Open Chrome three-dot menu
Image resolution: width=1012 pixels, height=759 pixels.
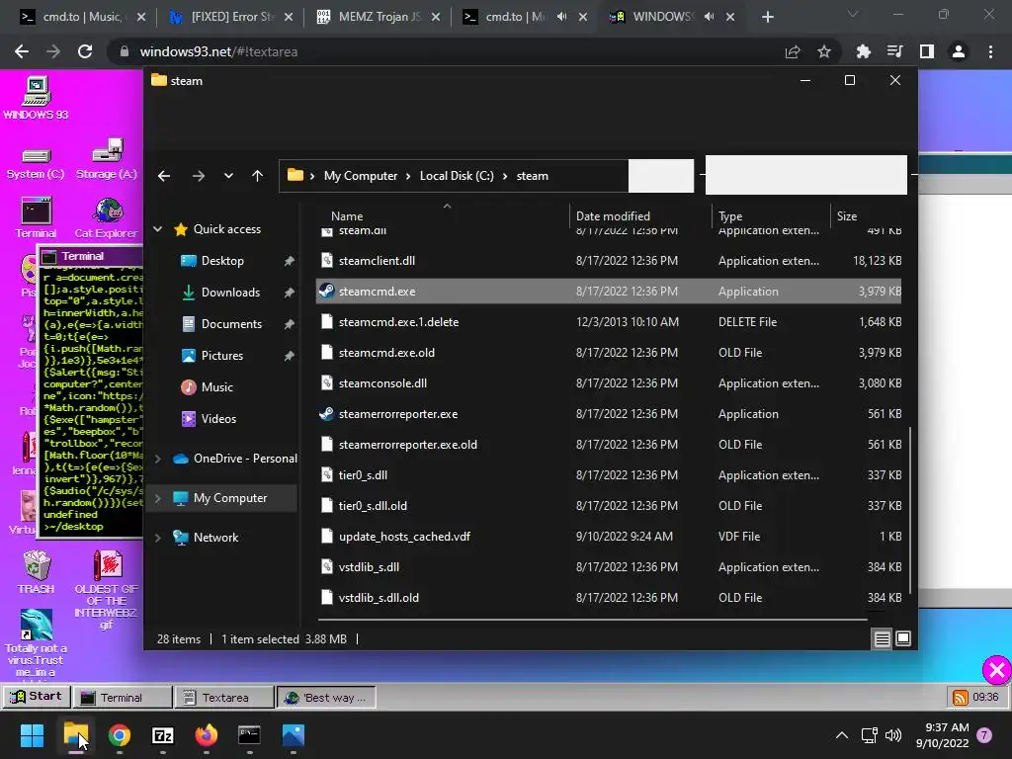[990, 51]
